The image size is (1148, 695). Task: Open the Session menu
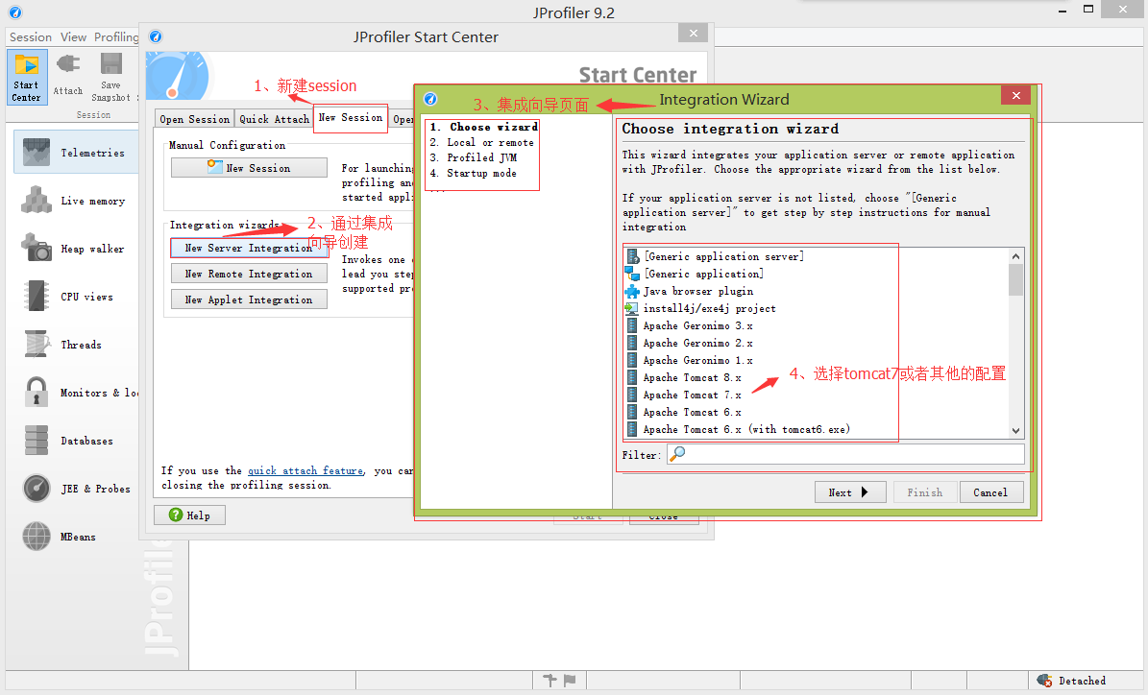coord(31,36)
